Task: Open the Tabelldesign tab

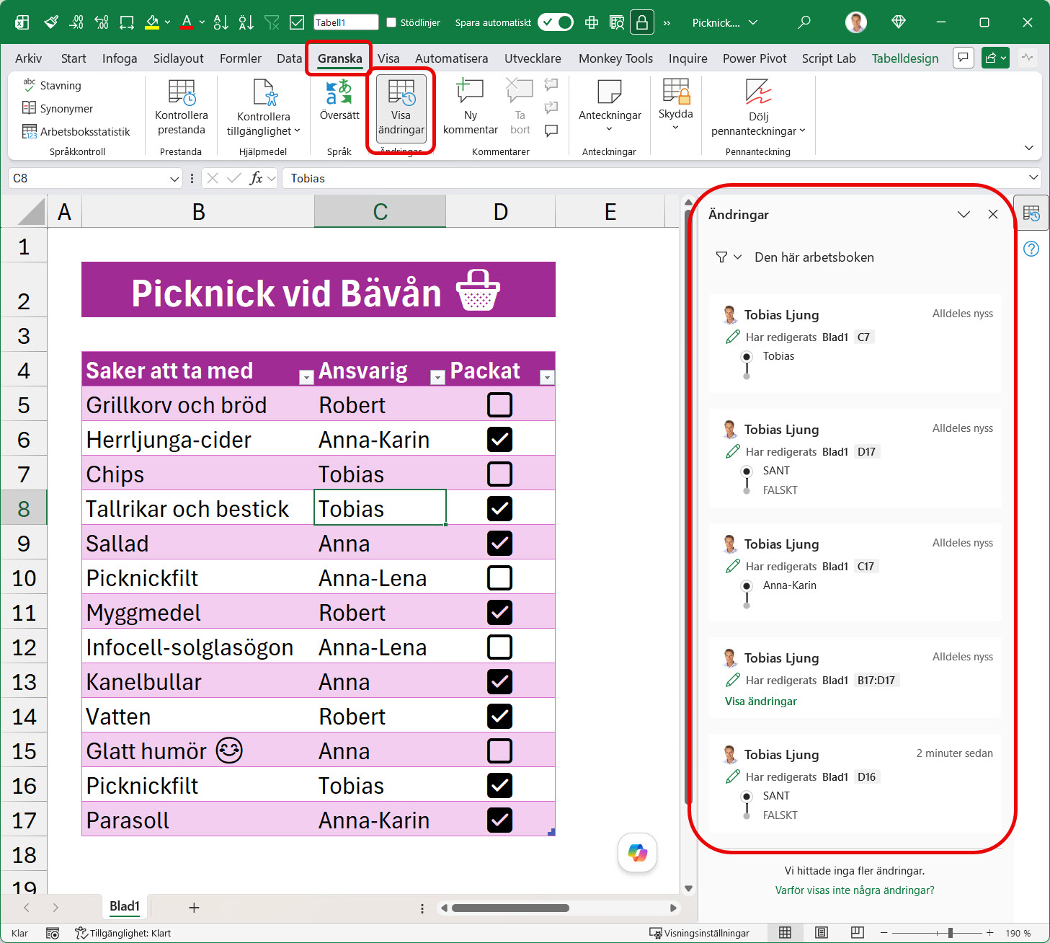Action: 905,58
